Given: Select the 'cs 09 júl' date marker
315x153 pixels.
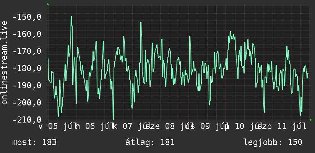Looking at the screenshot, I should point(206,127).
